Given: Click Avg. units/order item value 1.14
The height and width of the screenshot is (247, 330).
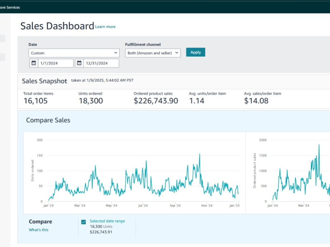Looking at the screenshot, I should click(197, 101).
